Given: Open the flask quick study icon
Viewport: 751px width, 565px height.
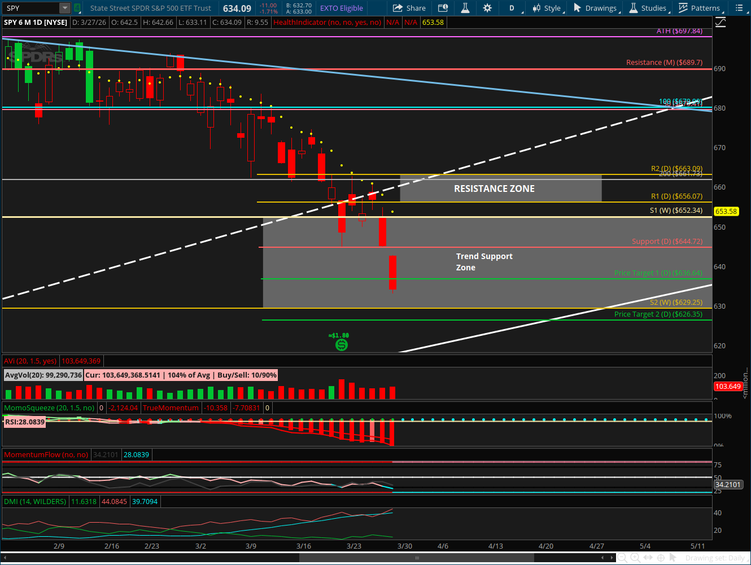Looking at the screenshot, I should point(465,8).
